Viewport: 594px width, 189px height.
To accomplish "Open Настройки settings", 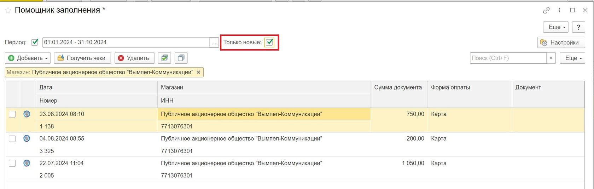I will tap(560, 42).
